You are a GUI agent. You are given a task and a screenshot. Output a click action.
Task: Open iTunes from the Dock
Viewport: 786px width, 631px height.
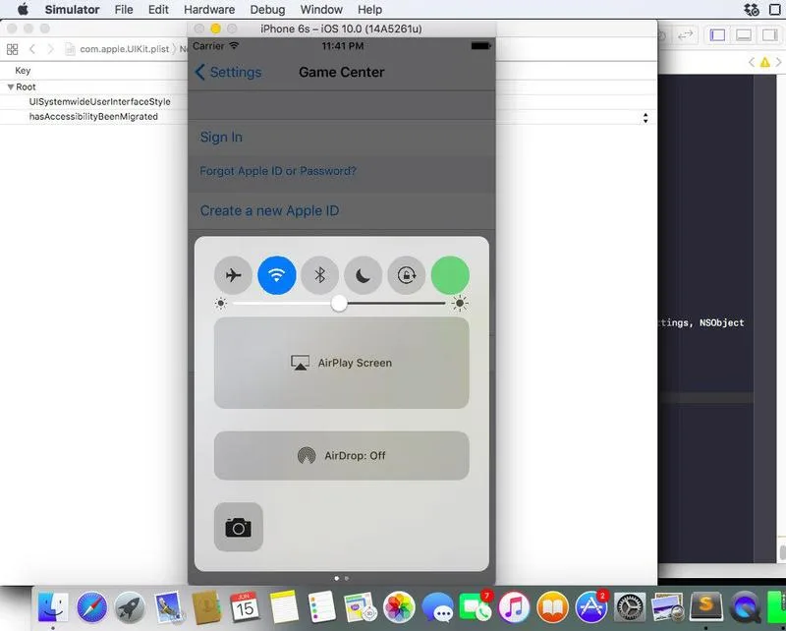(514, 607)
